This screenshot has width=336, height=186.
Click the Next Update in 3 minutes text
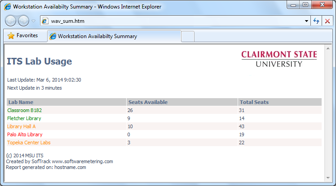35,88
